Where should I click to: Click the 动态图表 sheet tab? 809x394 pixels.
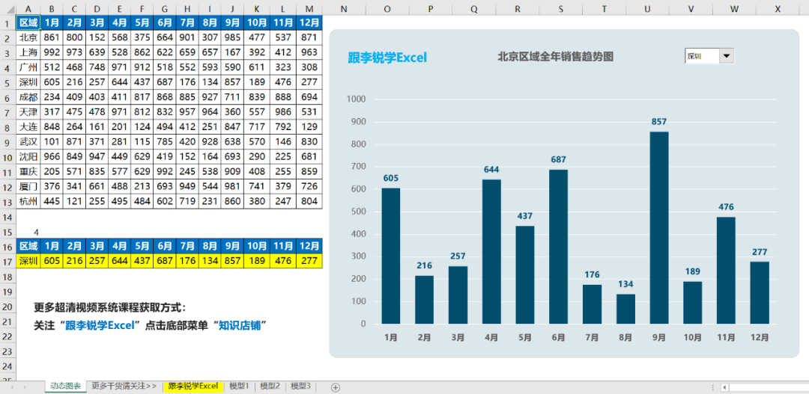[x=65, y=387]
